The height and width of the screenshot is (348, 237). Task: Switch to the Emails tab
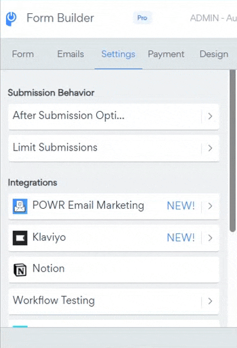71,54
